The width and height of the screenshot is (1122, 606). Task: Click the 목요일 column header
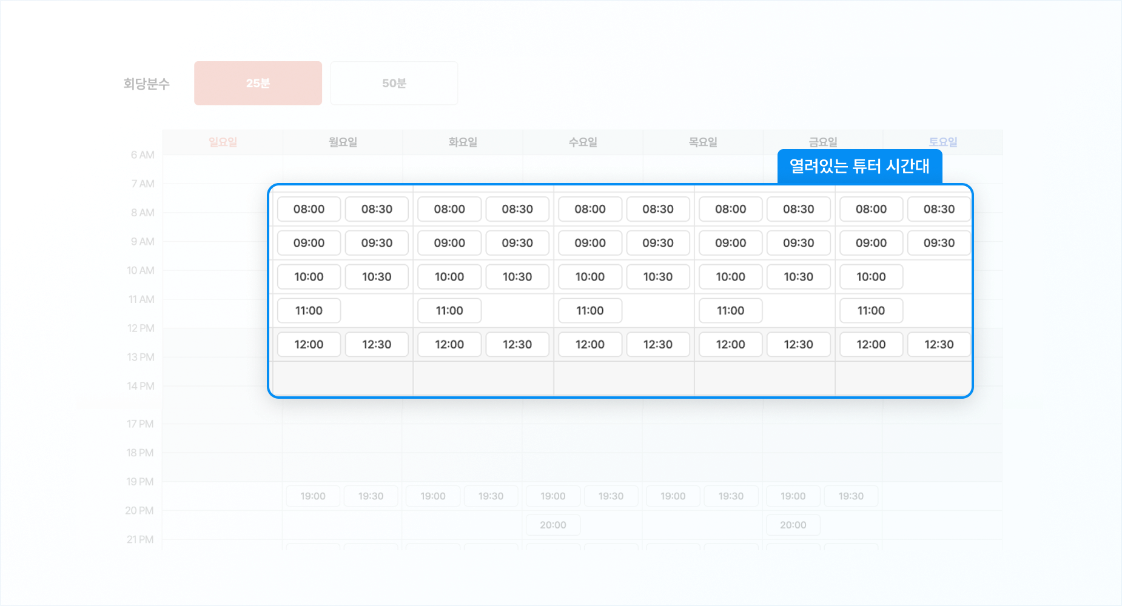point(703,142)
